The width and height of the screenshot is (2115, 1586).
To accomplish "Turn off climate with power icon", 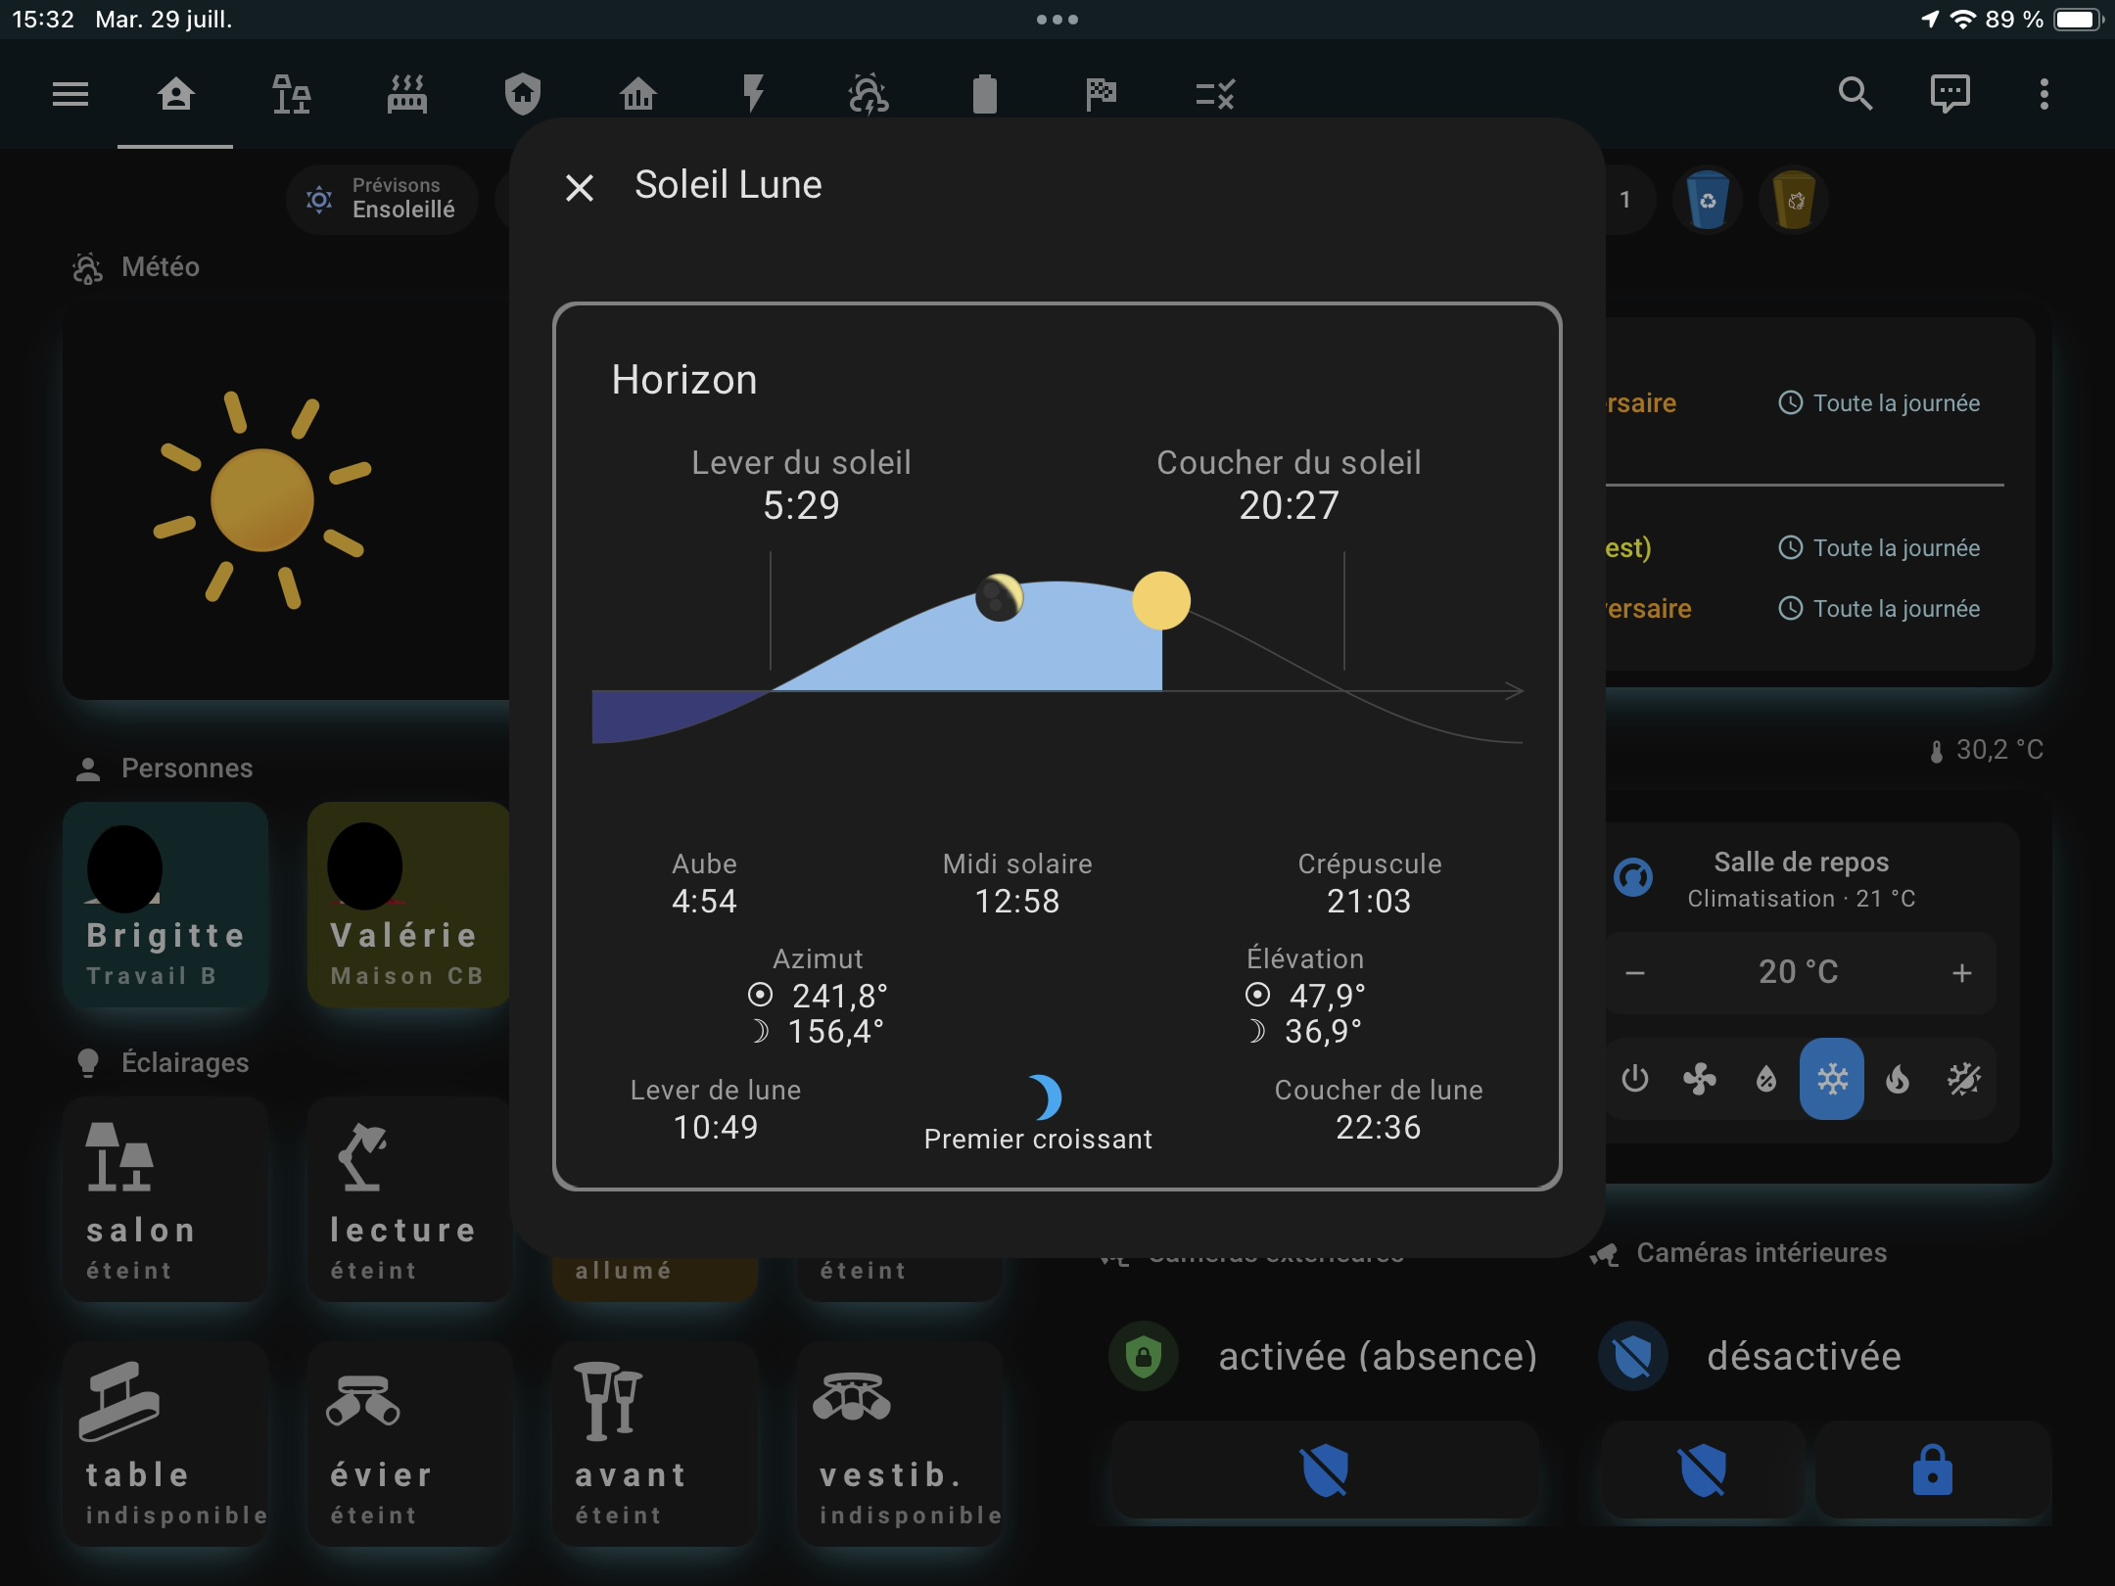I will click(x=1634, y=1079).
